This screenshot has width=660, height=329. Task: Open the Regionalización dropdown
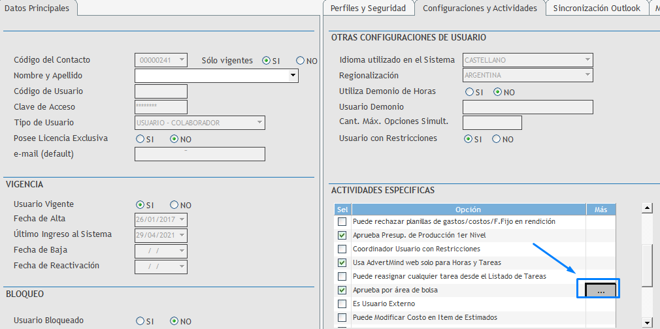click(587, 76)
